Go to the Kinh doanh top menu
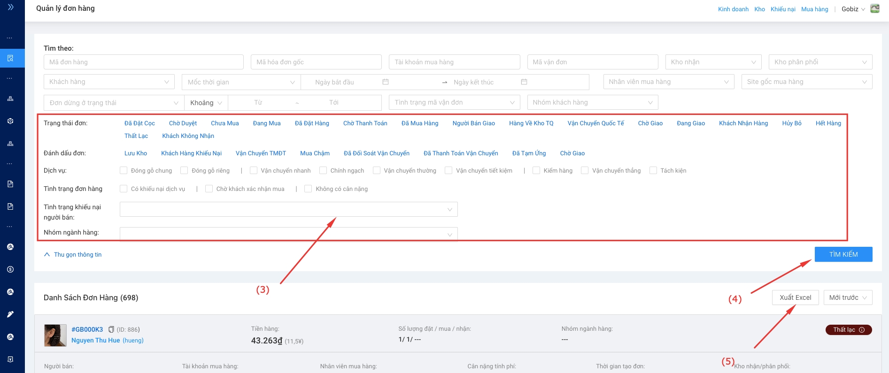Viewport: 889px width, 373px height. [x=733, y=9]
